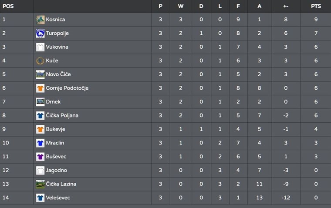Screen dimensions: 331x208
Task: Open the Bukevje team name link
Action: 55,129
